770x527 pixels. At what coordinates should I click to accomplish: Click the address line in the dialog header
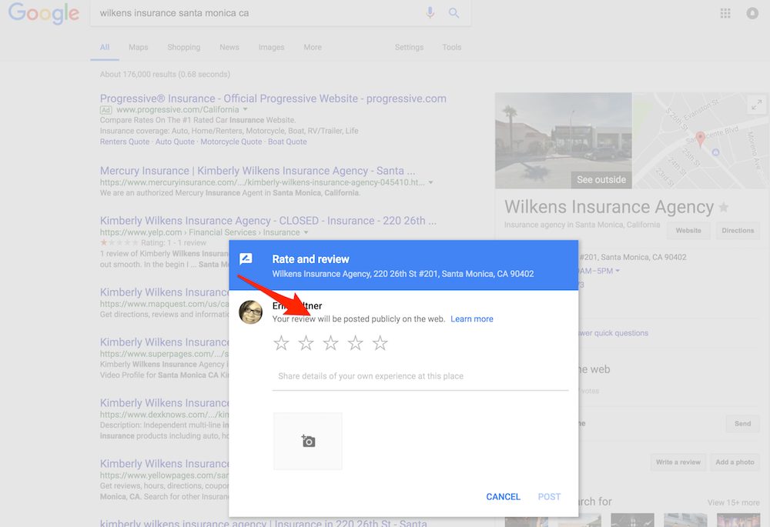(403, 274)
